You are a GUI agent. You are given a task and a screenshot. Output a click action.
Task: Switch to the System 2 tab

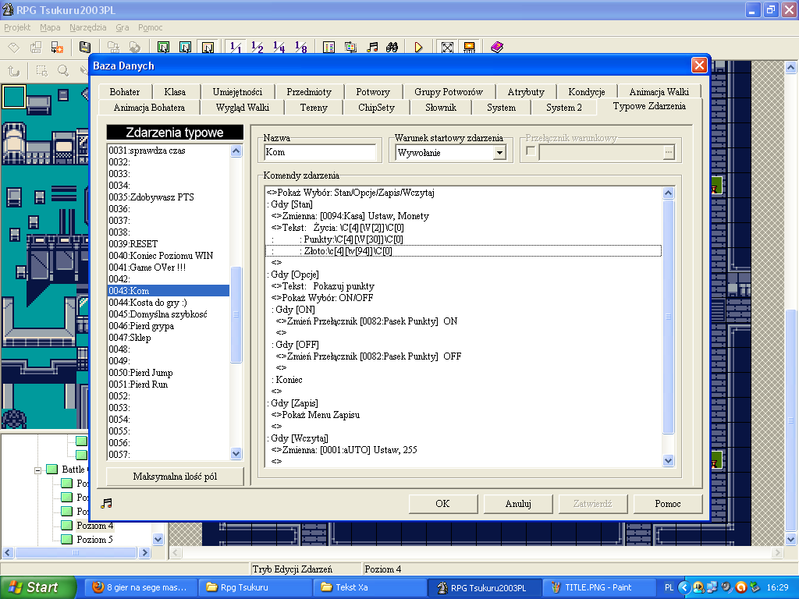[564, 108]
